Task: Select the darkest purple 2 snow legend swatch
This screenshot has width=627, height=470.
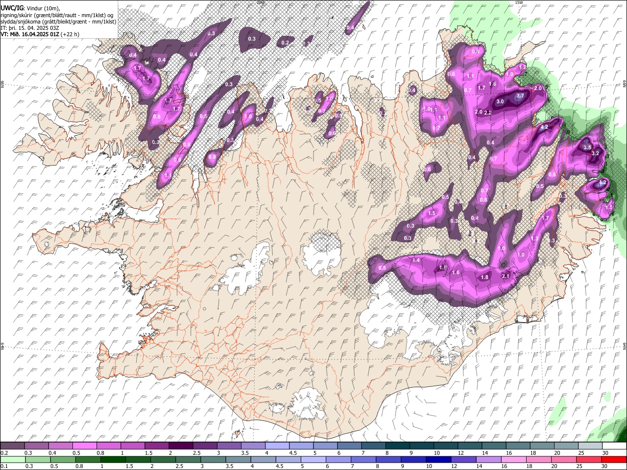Action: (x=181, y=446)
